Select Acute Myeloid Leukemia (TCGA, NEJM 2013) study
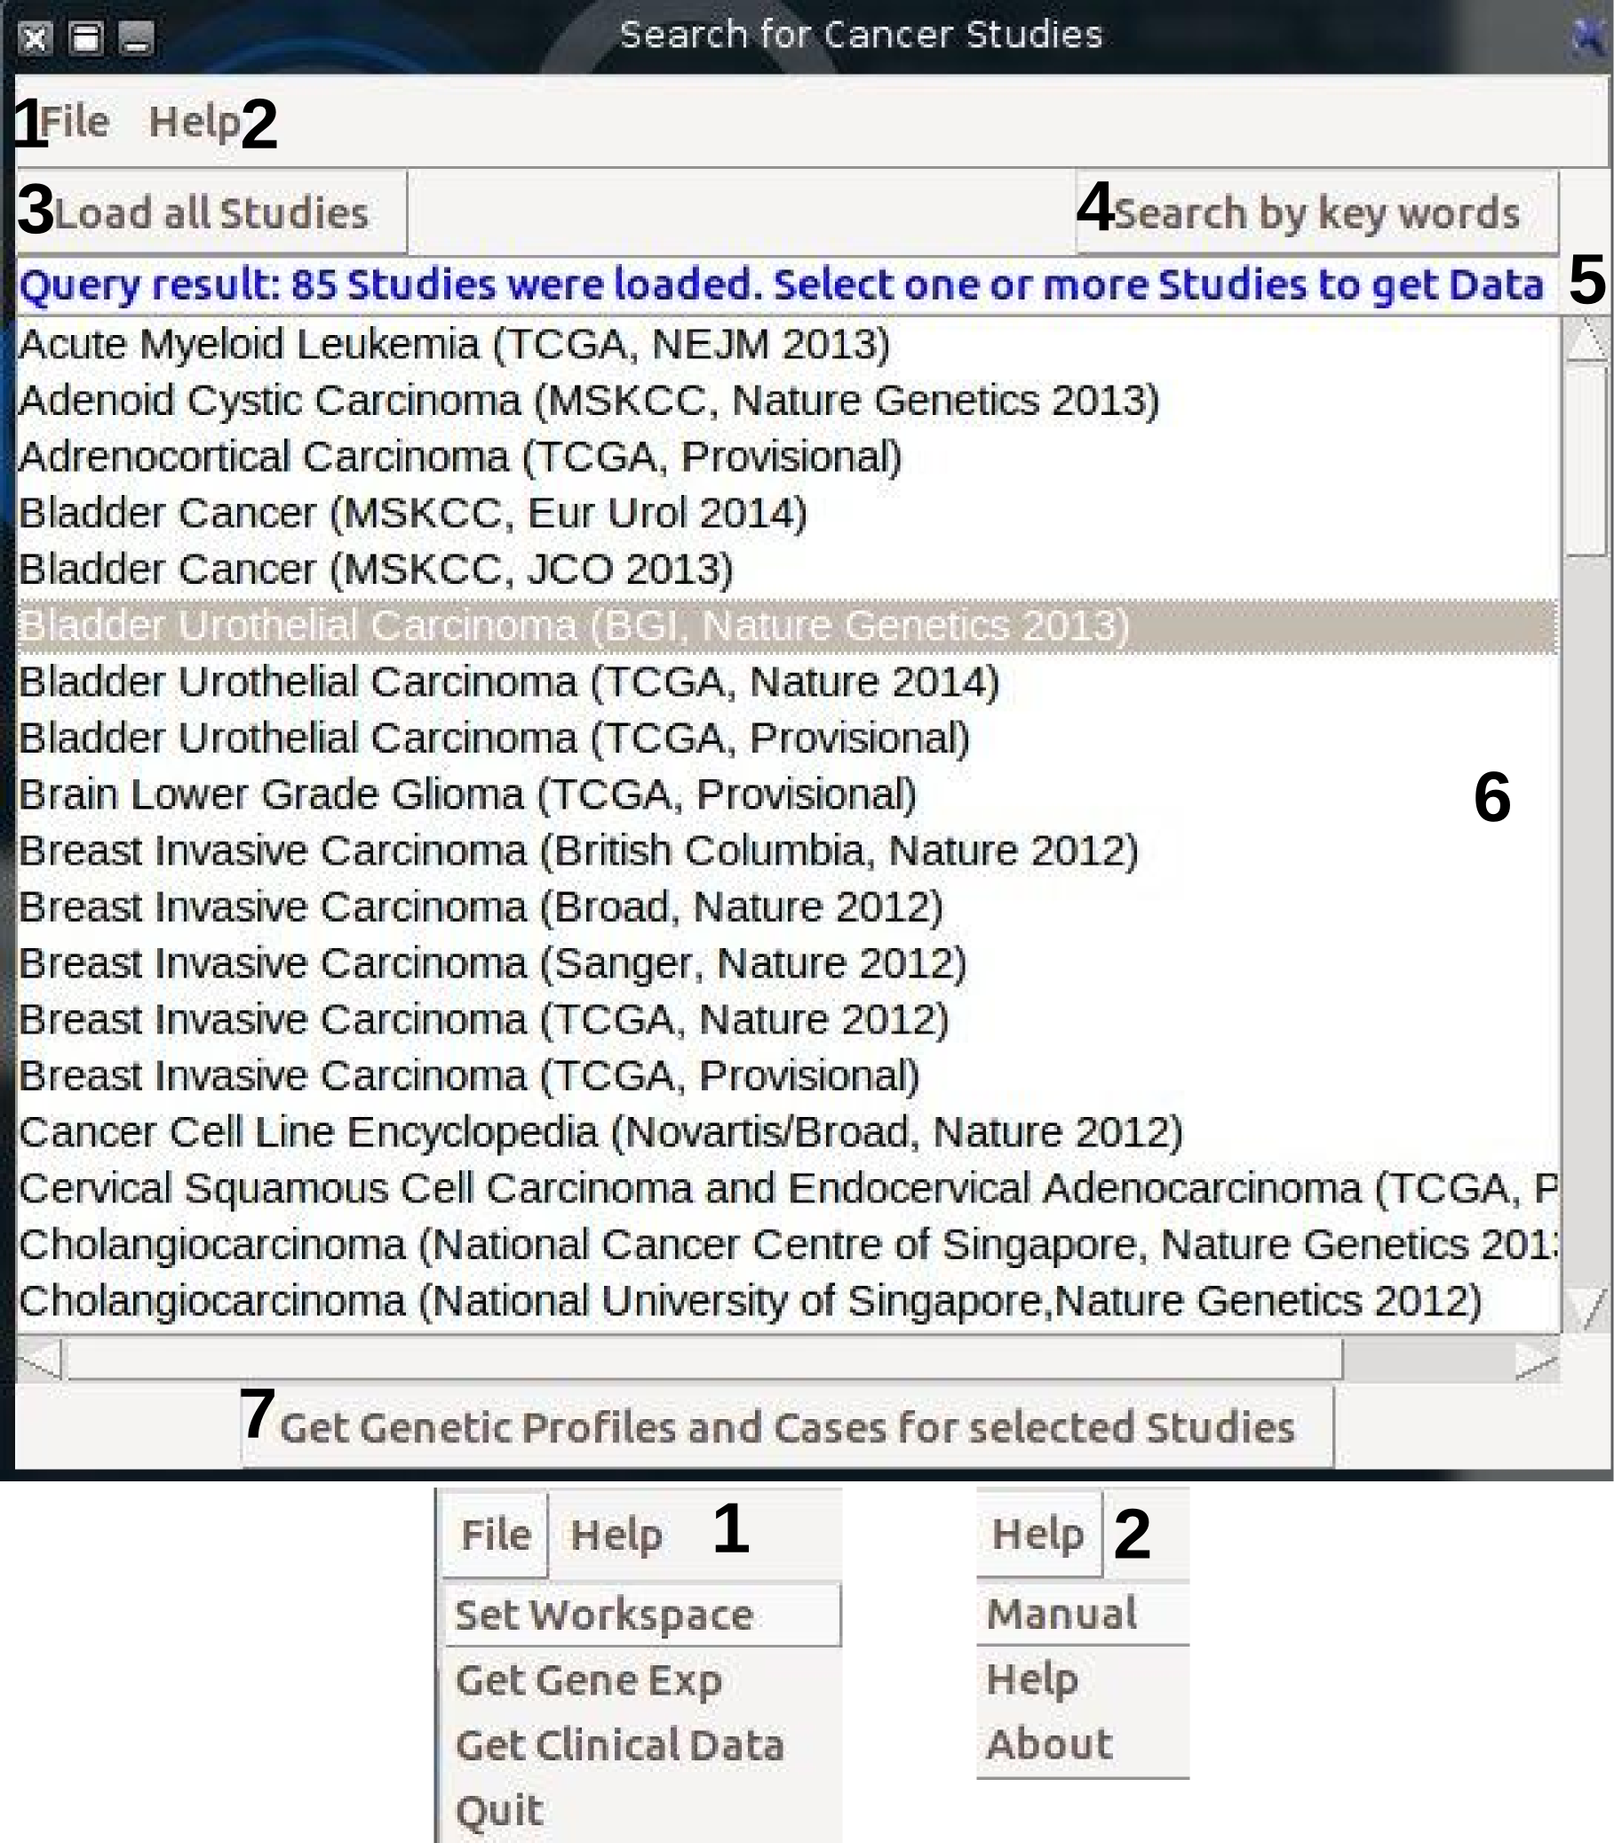The image size is (1614, 1843). [454, 344]
